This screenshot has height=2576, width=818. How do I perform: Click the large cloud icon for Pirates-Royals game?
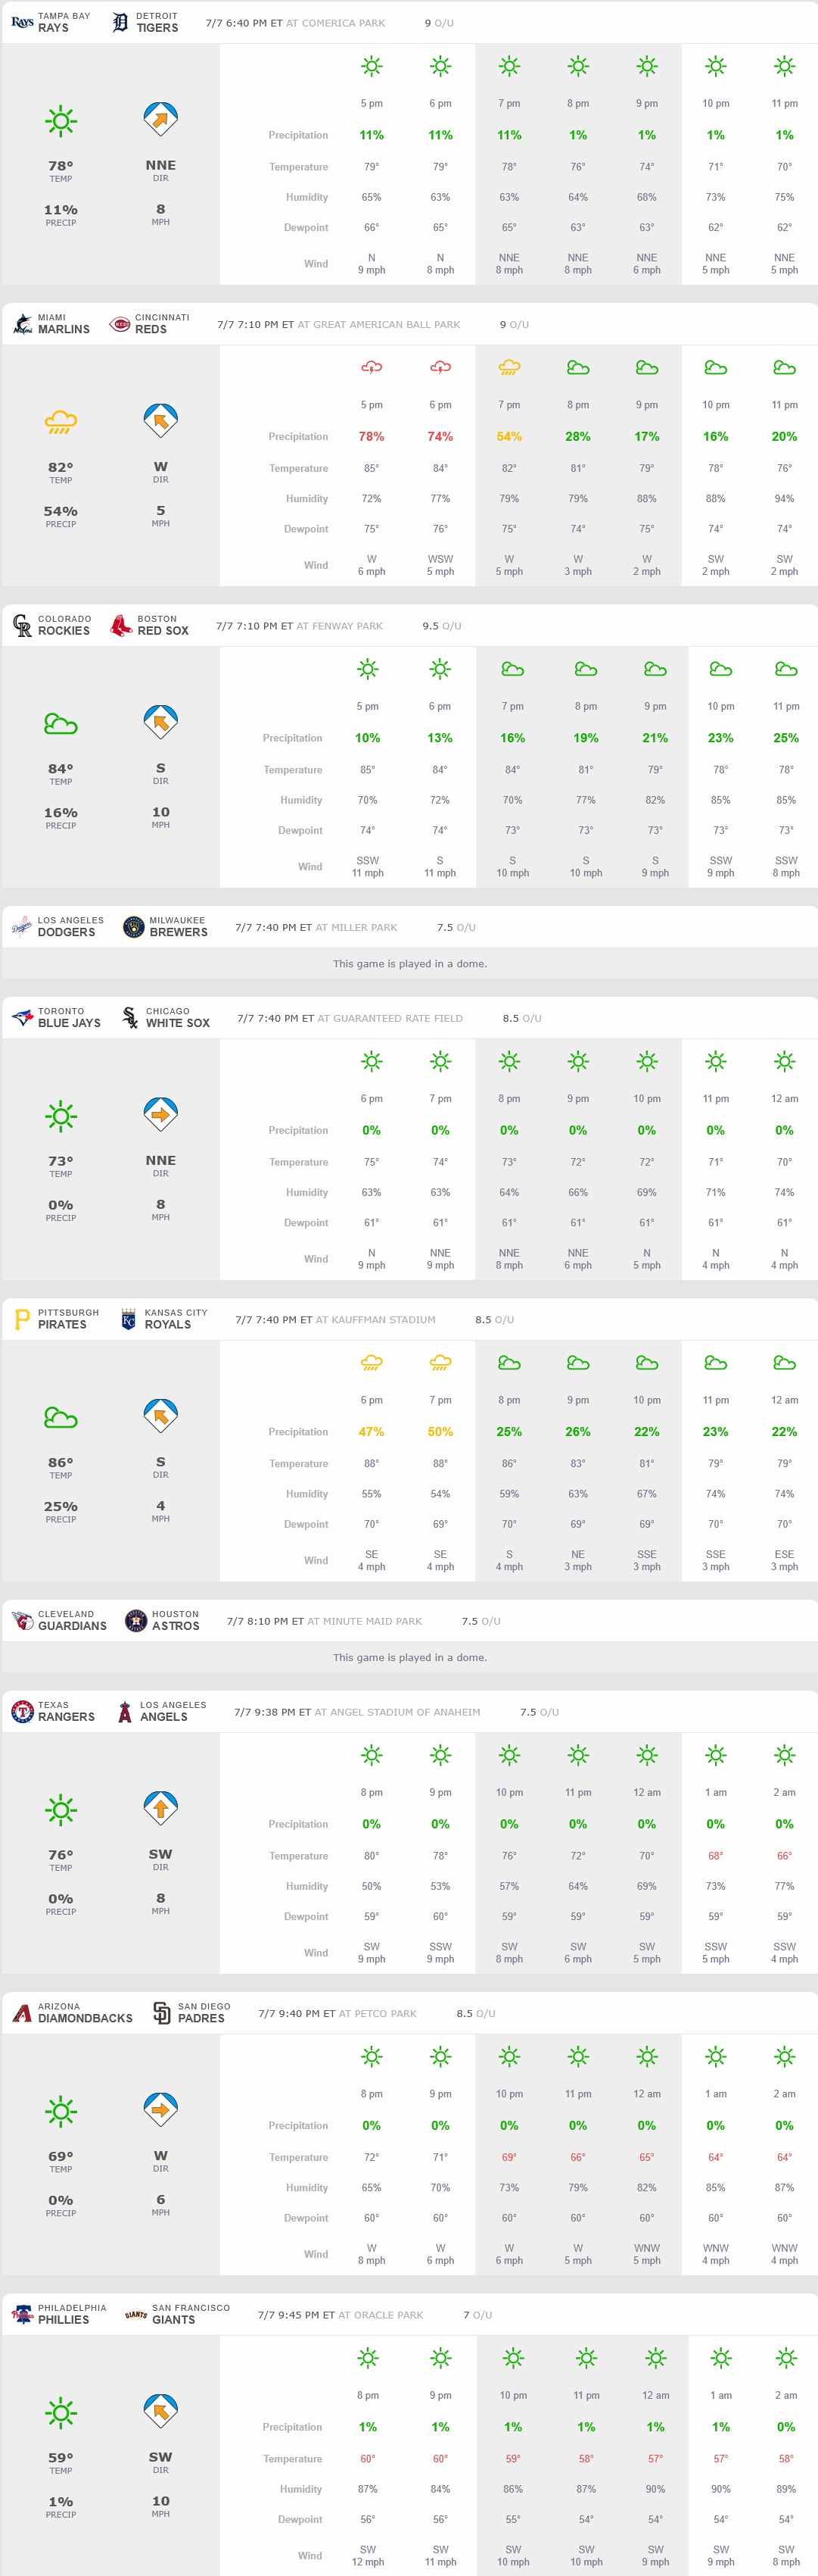pyautogui.click(x=61, y=1417)
